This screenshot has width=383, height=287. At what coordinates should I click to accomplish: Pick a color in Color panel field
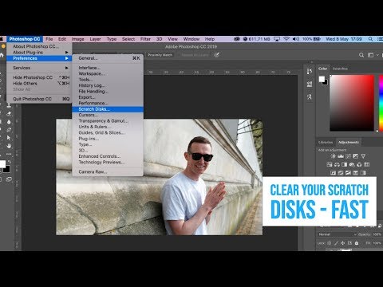[x=352, y=103]
